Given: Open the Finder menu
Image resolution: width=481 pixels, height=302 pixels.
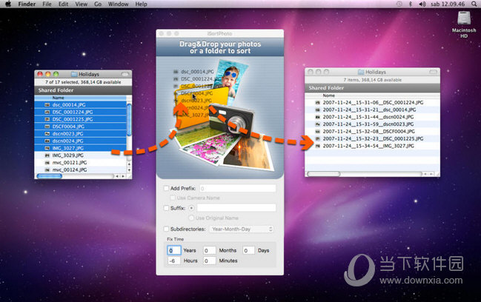Looking at the screenshot, I should pyautogui.click(x=27, y=4).
